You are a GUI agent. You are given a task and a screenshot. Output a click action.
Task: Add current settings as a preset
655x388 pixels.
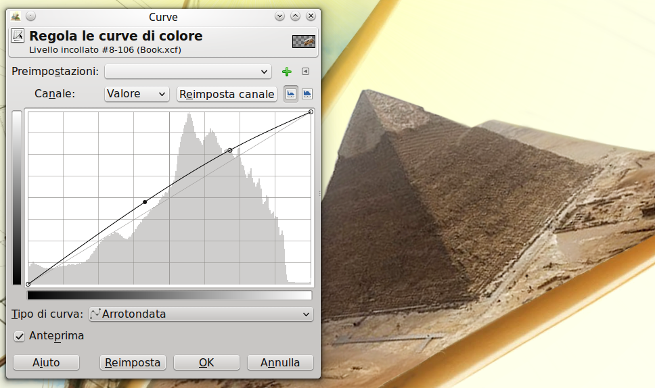coord(287,72)
